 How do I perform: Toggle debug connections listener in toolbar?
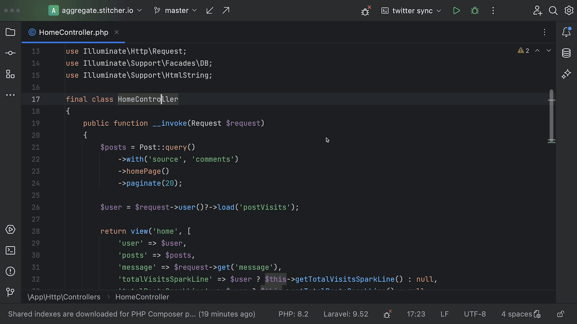[365, 11]
